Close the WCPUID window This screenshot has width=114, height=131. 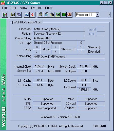pos(110,3)
